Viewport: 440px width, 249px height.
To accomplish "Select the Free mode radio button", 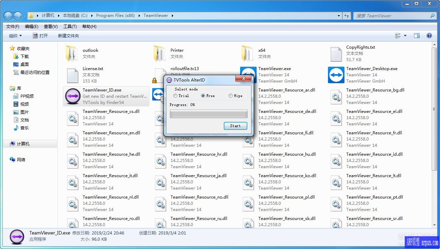I will pyautogui.click(x=203, y=96).
